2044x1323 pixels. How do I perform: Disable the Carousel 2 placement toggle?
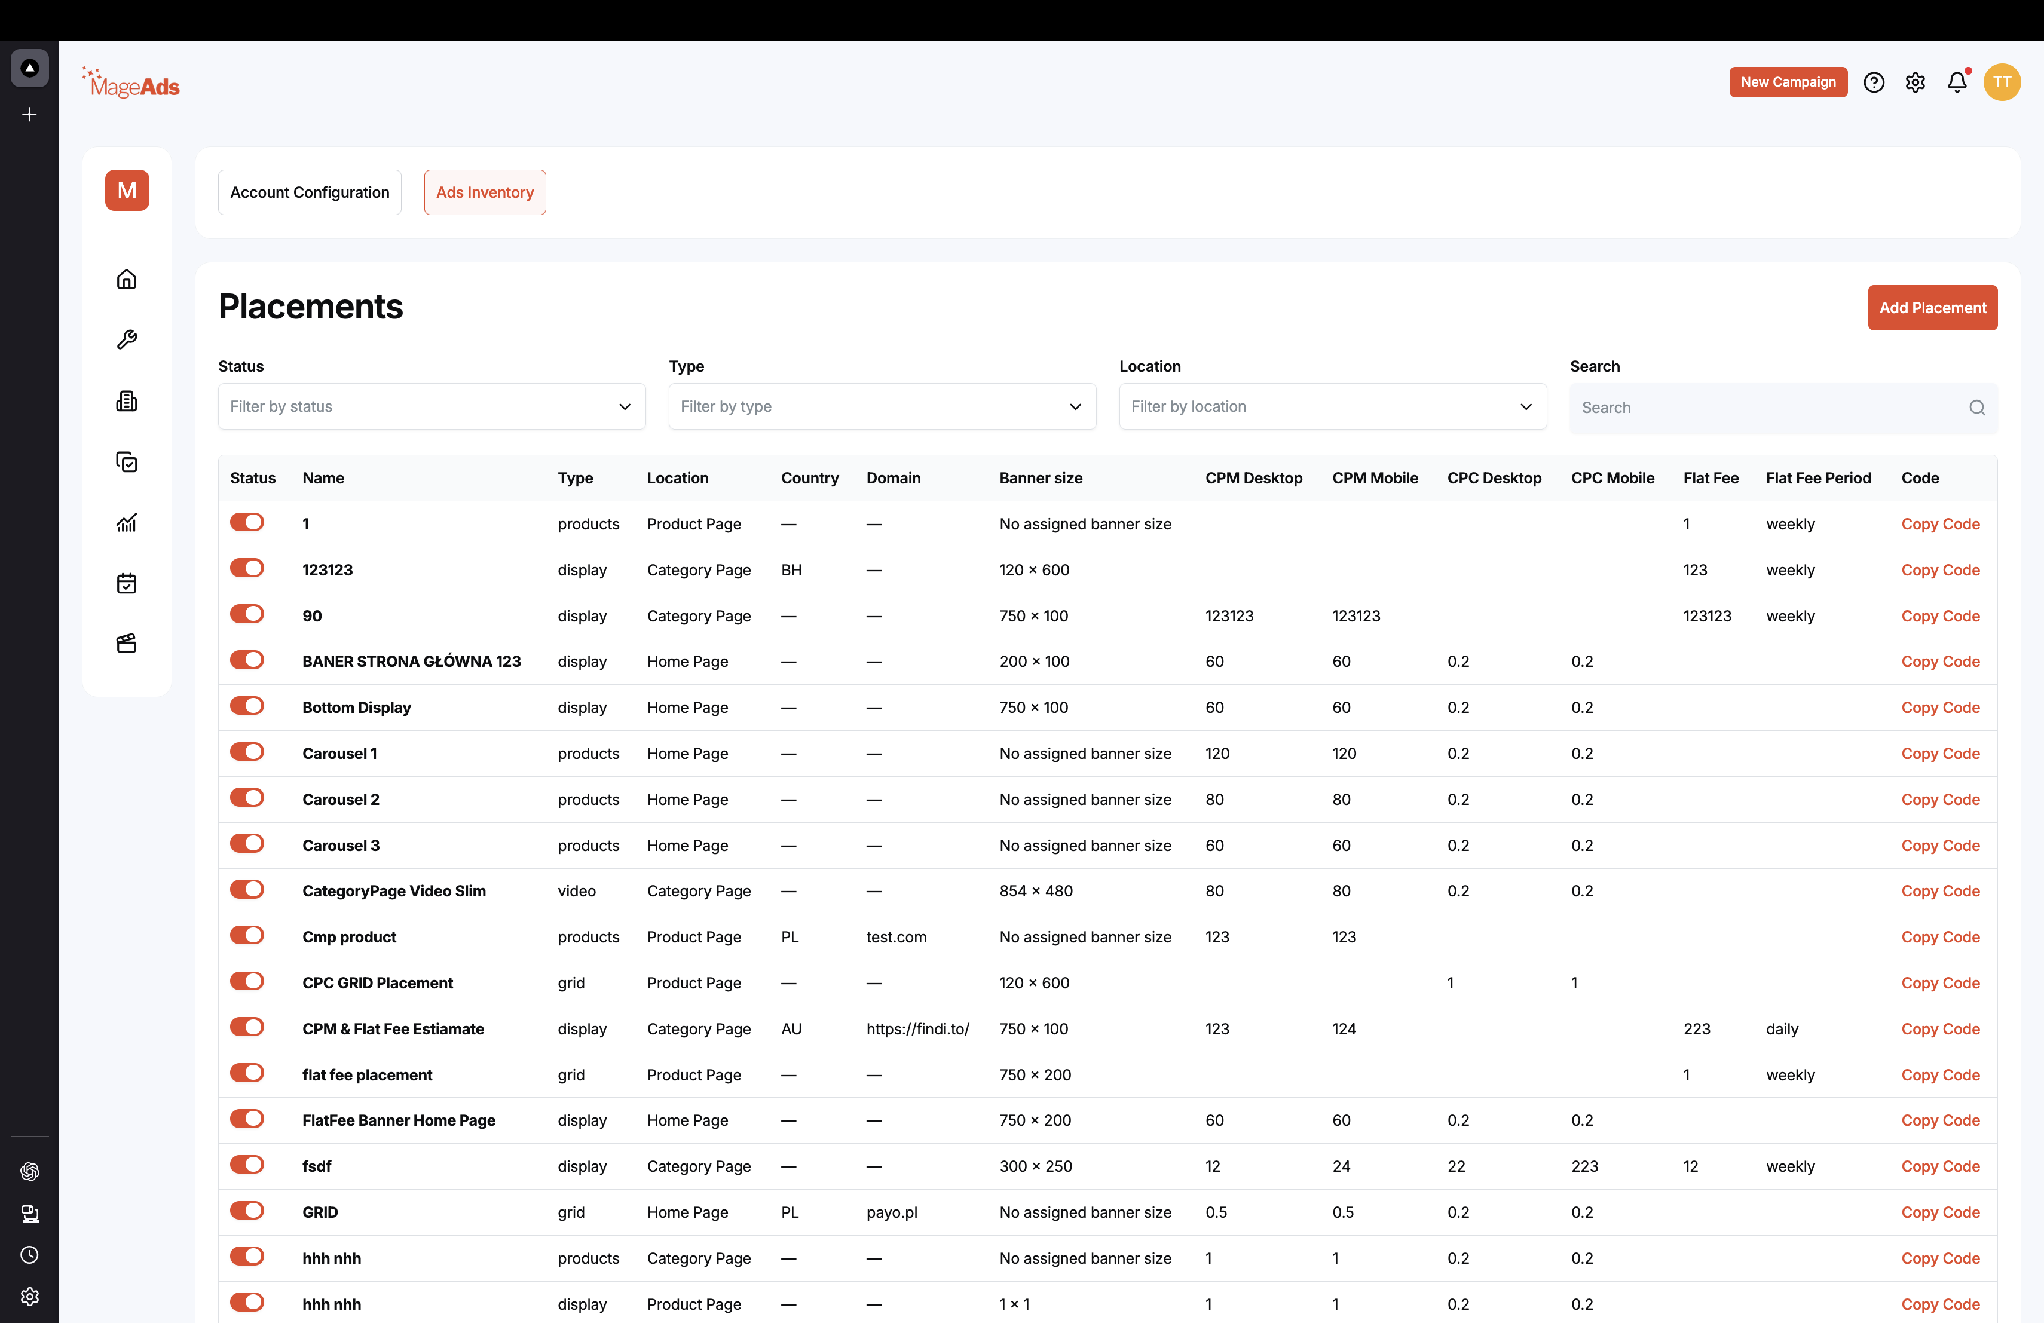pyautogui.click(x=247, y=798)
